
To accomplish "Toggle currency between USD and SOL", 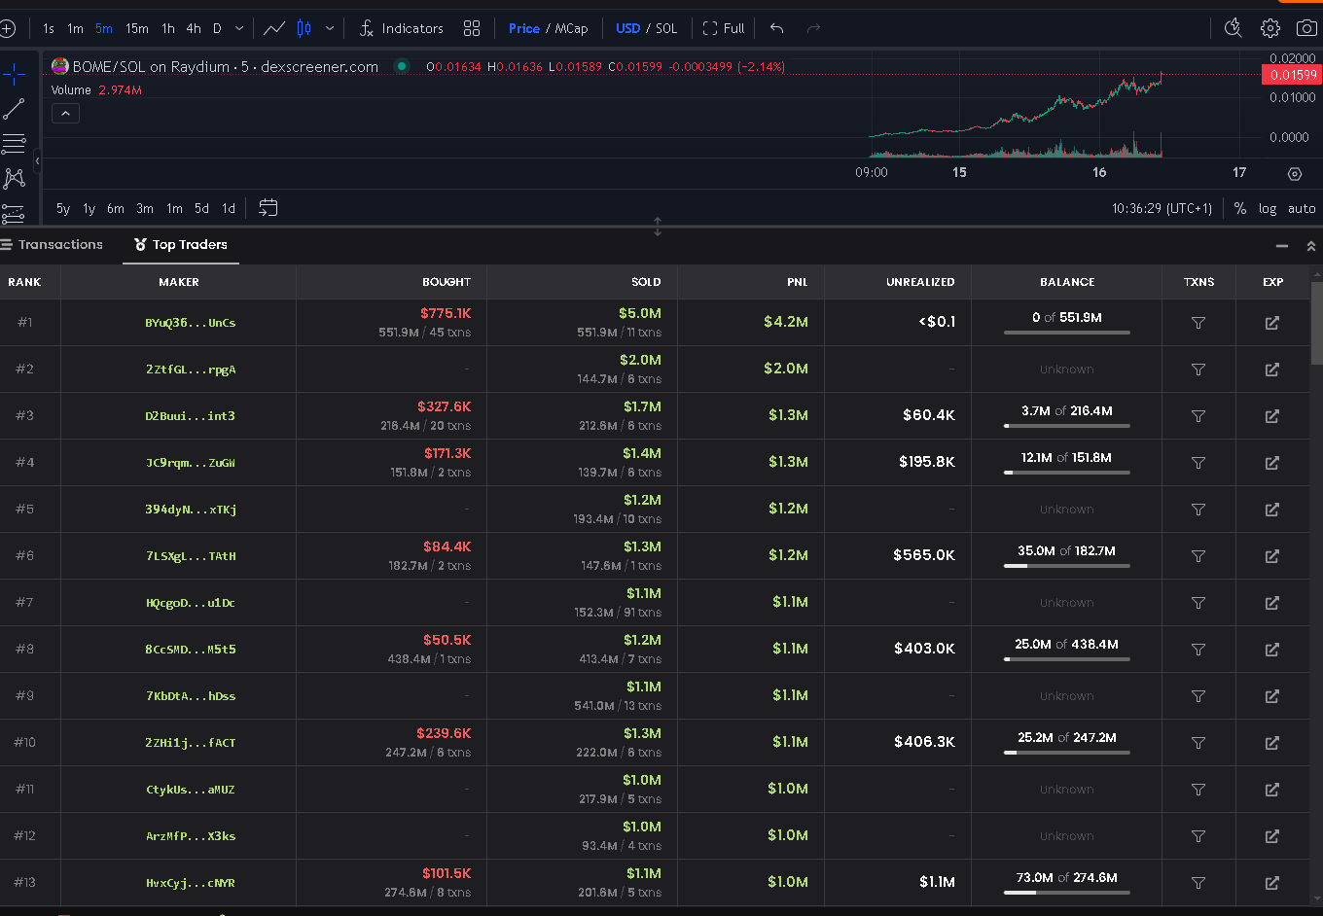I will [x=646, y=28].
